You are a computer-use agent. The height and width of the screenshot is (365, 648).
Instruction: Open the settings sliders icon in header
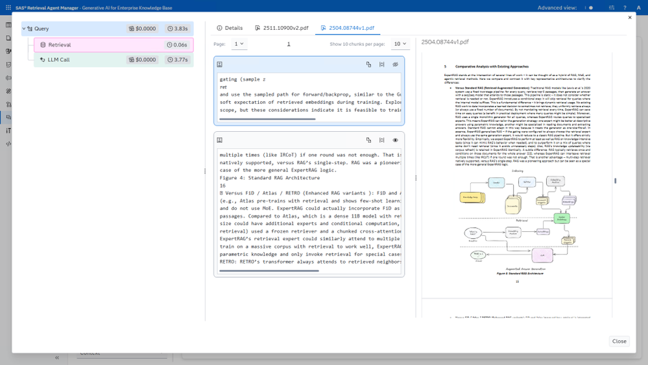(612, 7)
